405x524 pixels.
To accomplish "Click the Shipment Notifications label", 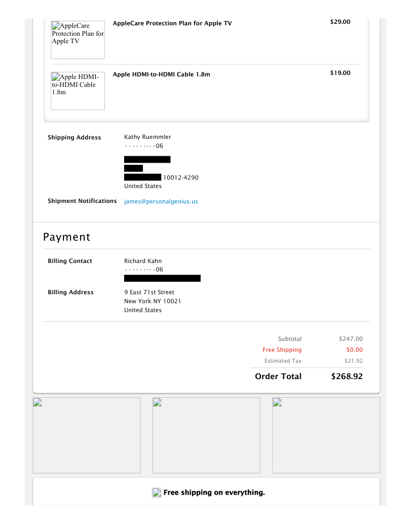I will (x=82, y=201).
